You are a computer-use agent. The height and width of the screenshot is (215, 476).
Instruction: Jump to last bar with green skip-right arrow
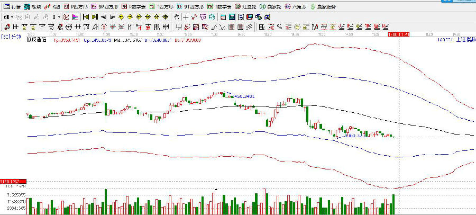click(95, 17)
